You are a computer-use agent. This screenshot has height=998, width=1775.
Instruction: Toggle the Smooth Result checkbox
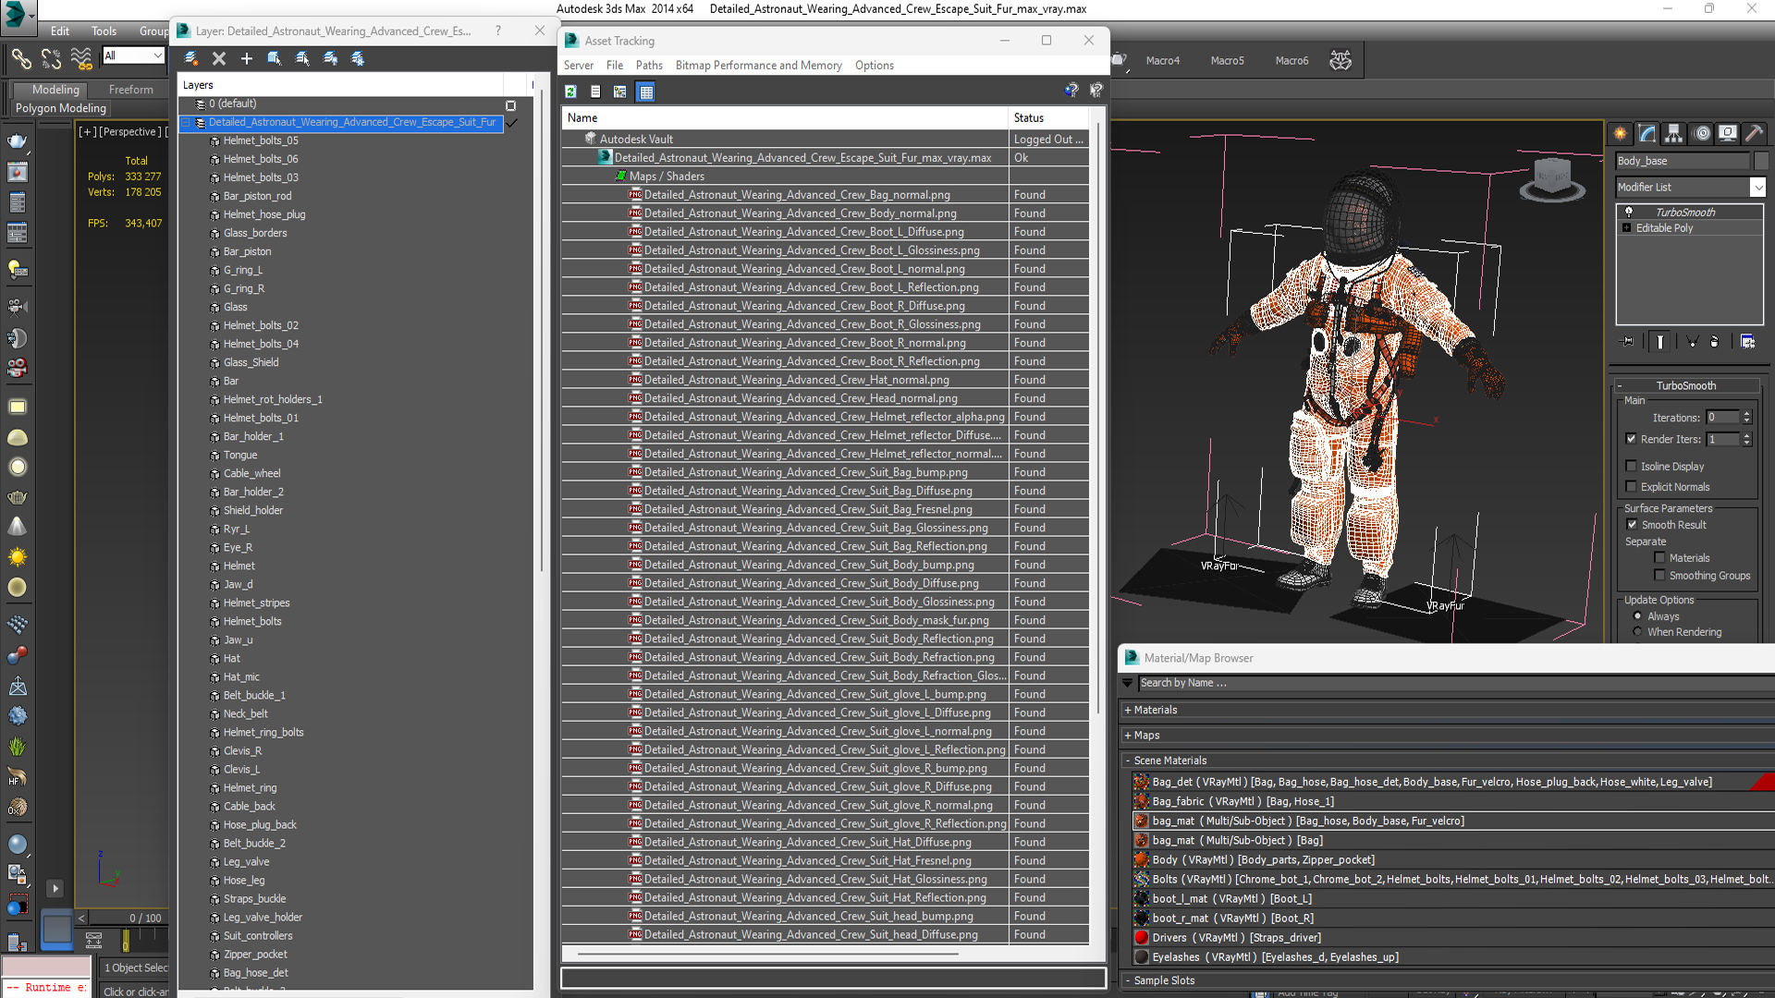1632,525
